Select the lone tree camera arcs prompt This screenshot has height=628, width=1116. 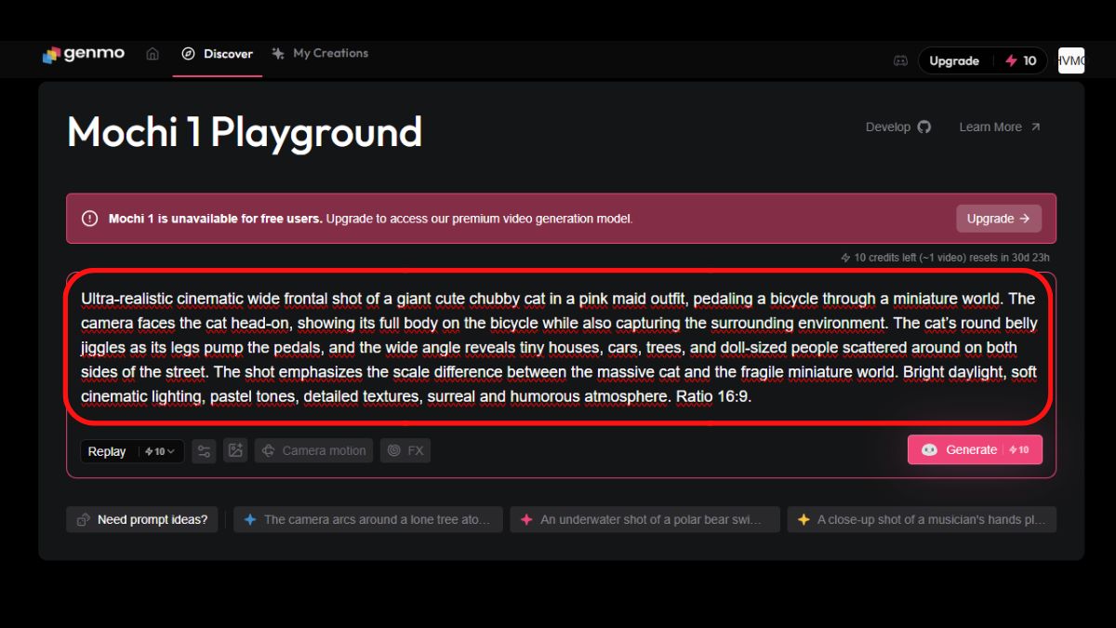[x=368, y=519]
